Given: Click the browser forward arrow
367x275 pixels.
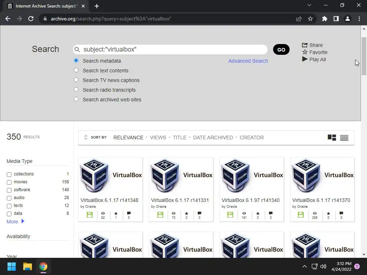Looking at the screenshot, I should click(x=19, y=19).
